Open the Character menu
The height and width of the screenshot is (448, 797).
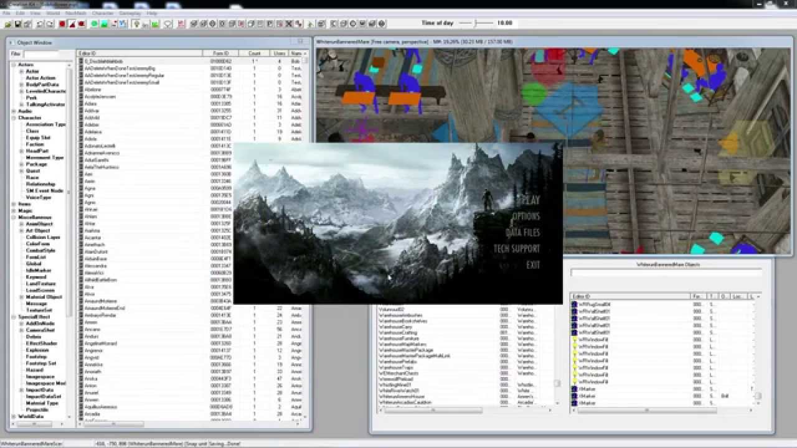coord(103,13)
